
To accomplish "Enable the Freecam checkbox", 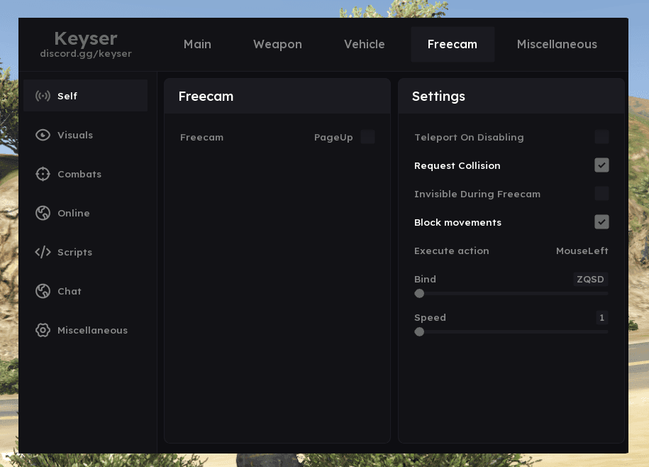I will tap(367, 137).
